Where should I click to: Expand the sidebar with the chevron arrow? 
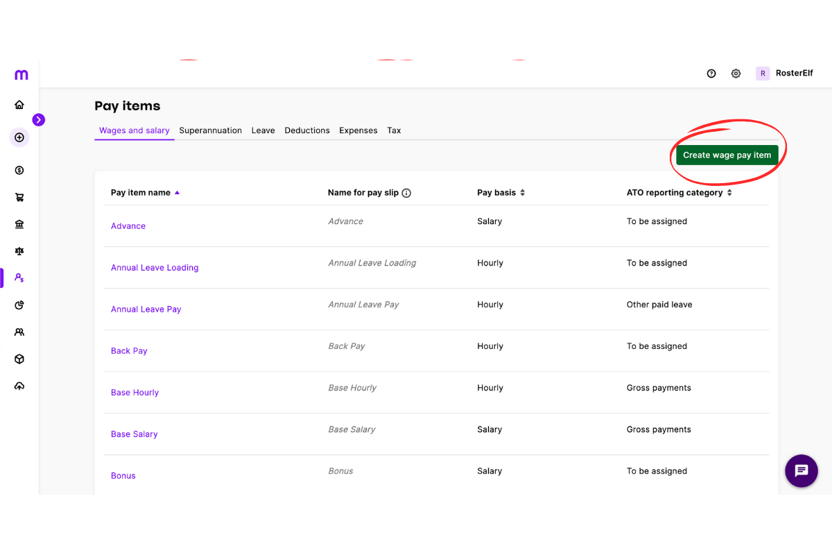tap(39, 119)
